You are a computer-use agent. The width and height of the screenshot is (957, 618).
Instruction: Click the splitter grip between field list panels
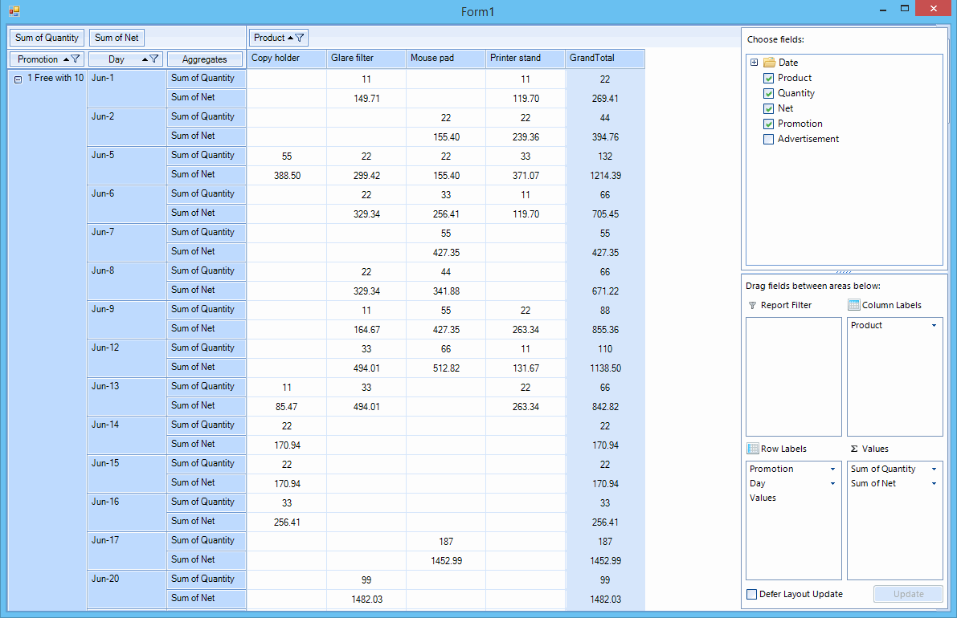[x=844, y=272]
